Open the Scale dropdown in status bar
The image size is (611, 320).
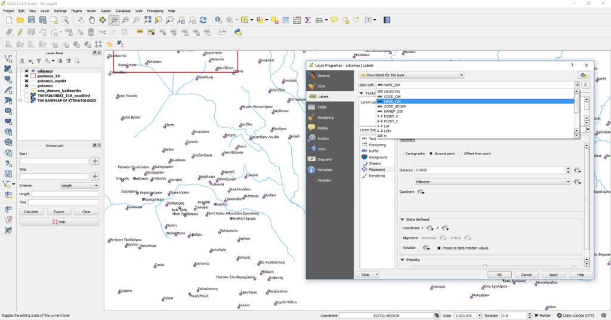pyautogui.click(x=479, y=315)
